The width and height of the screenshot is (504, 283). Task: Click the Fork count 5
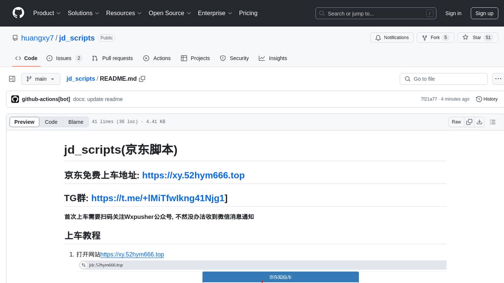click(x=446, y=37)
